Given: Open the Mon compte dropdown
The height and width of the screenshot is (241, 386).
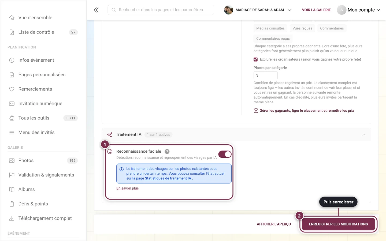Looking at the screenshot, I should [359, 10].
